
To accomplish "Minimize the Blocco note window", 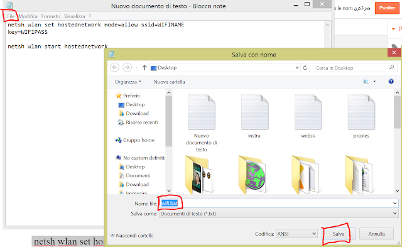I will 296,5.
